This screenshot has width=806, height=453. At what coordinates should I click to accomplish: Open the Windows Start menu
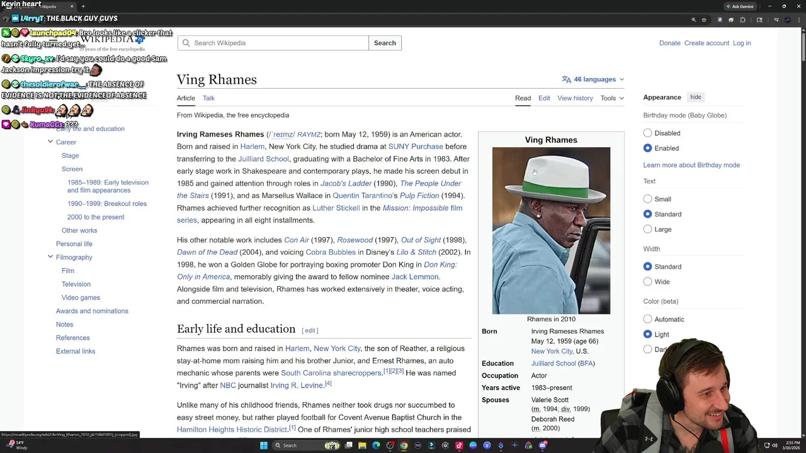point(264,445)
